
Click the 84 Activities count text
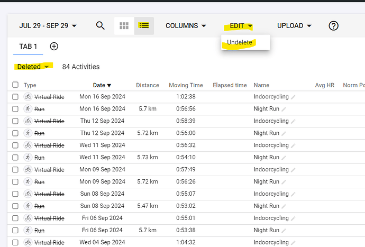81,67
